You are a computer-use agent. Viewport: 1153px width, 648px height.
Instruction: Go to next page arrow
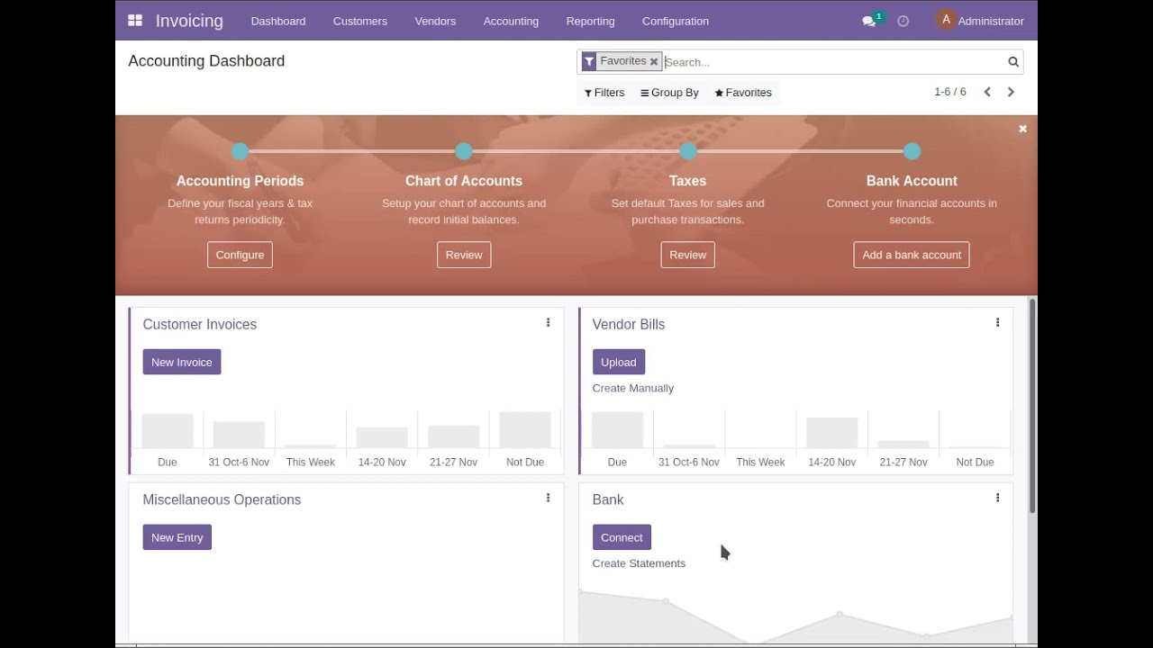point(1011,92)
